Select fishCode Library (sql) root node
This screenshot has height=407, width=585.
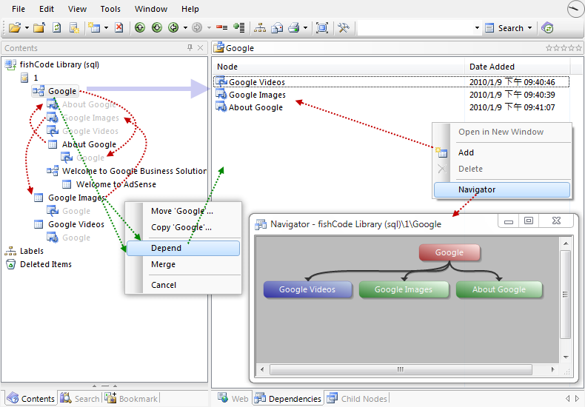[59, 64]
